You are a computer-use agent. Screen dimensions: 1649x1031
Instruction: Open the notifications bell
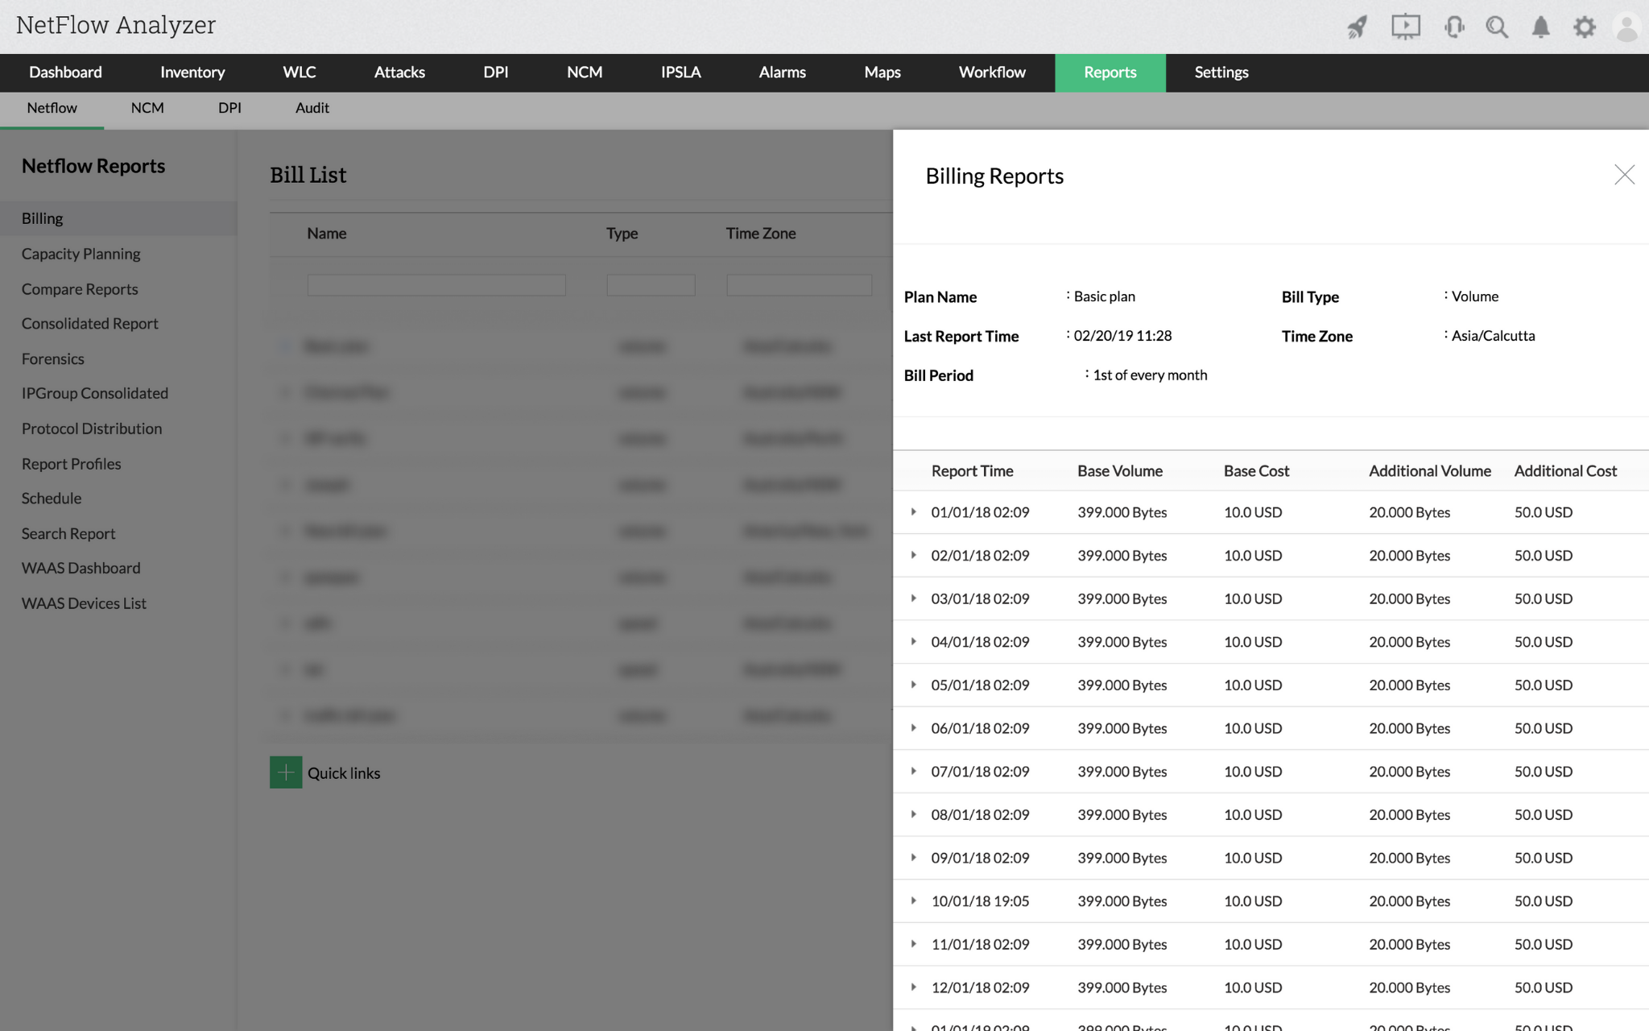click(x=1540, y=27)
